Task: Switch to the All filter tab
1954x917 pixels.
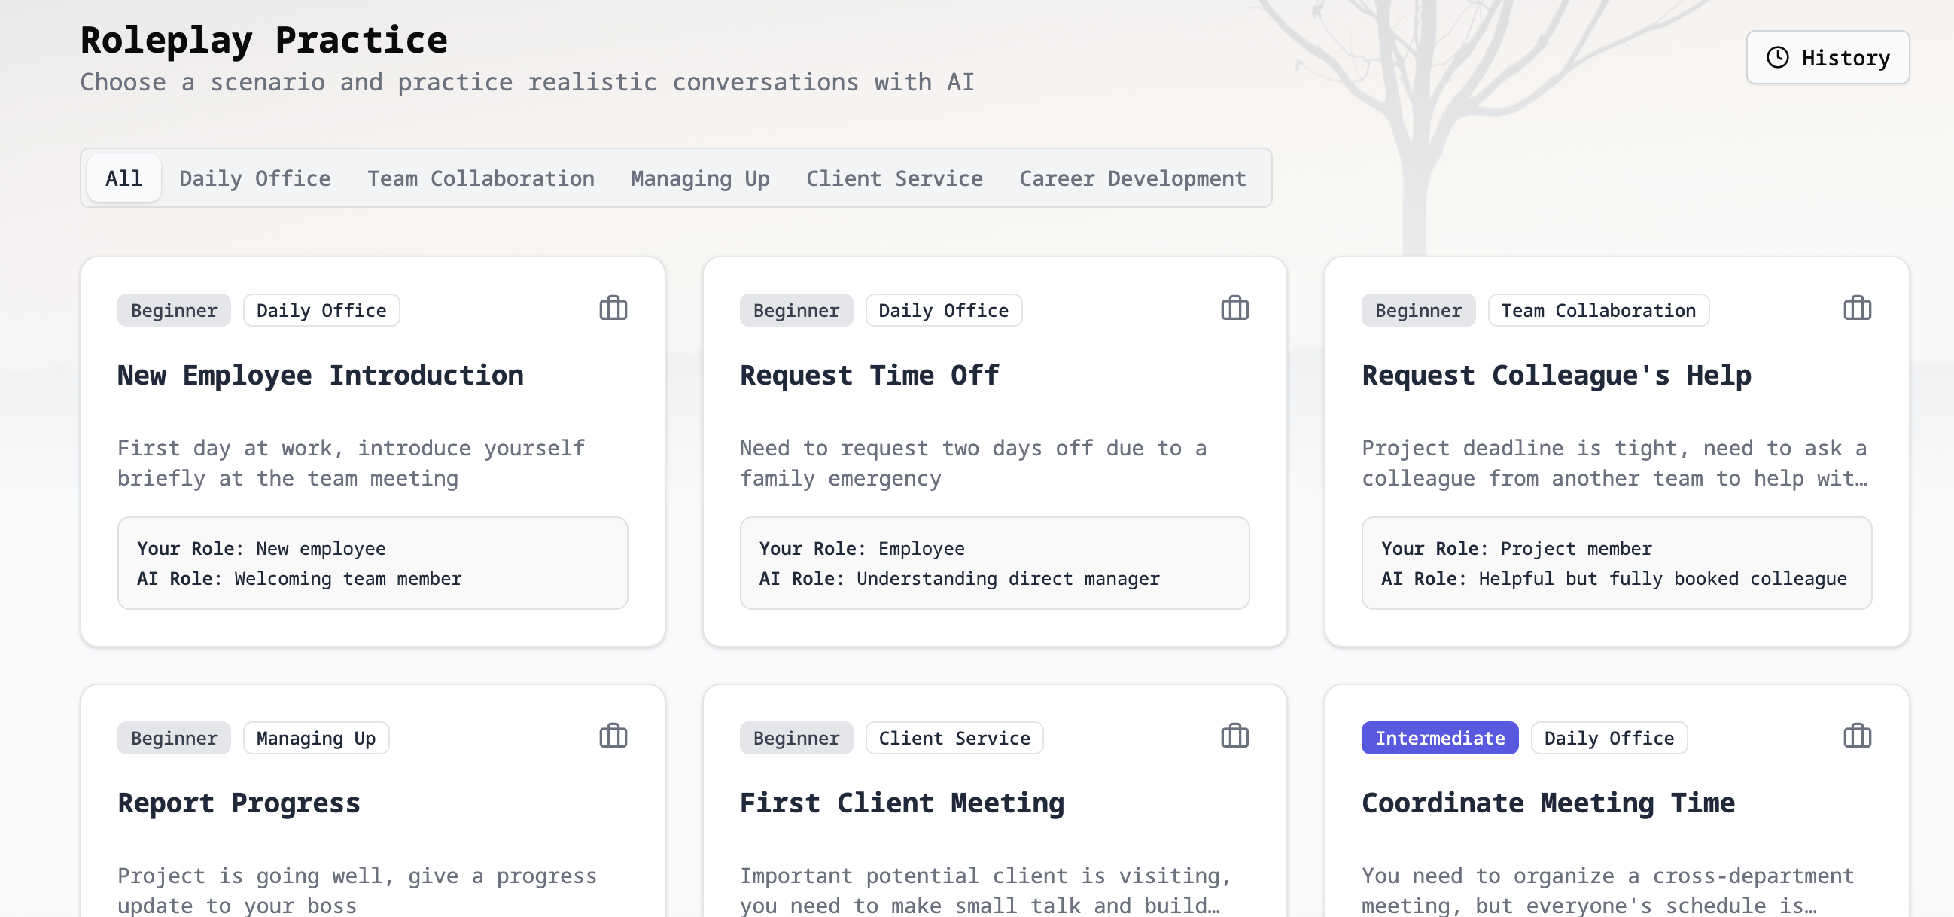Action: click(123, 178)
